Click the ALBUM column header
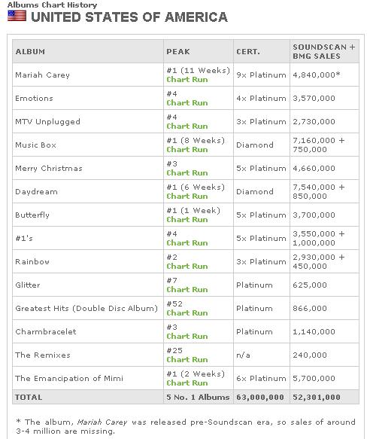 [30, 52]
